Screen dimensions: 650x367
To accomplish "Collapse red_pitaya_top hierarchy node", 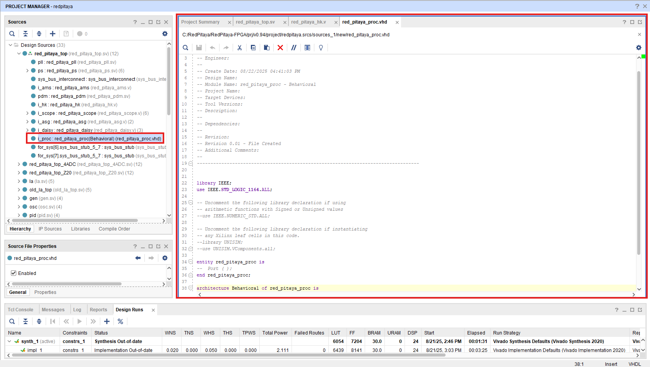I will (x=19, y=53).
